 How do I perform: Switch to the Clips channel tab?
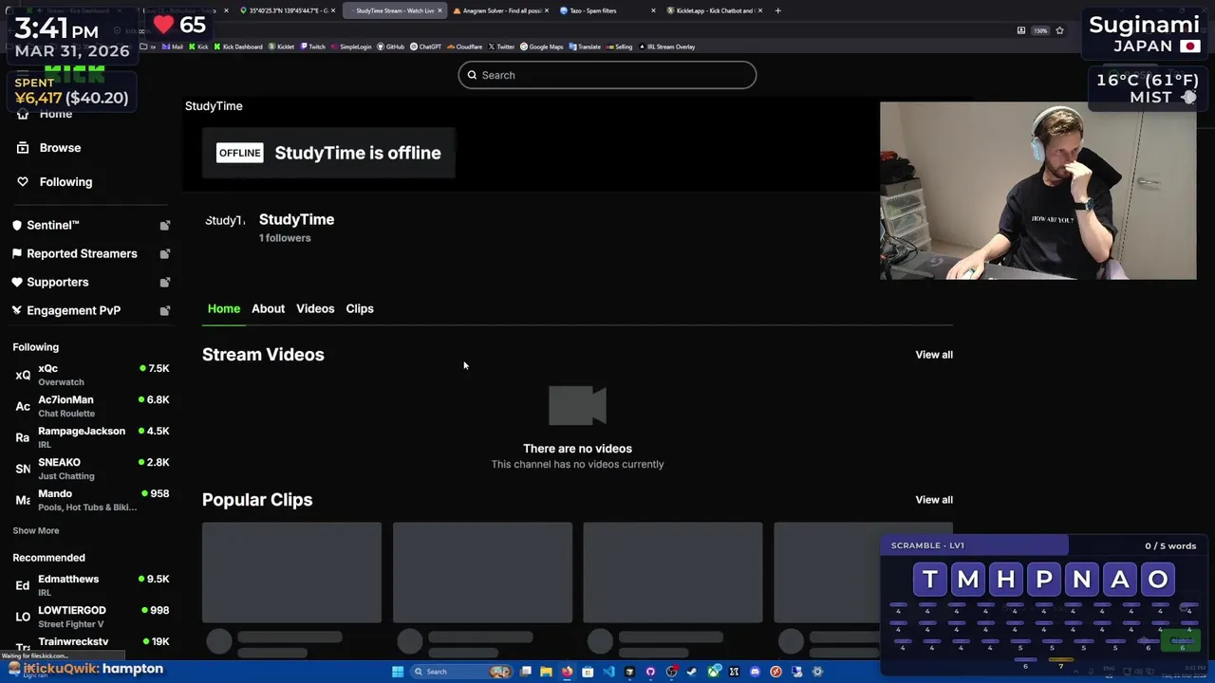point(360,309)
